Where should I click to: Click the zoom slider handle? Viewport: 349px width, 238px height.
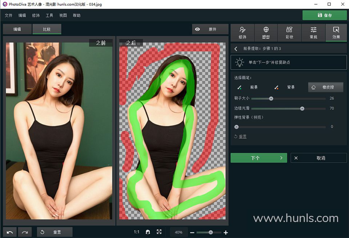pyautogui.click(x=210, y=233)
